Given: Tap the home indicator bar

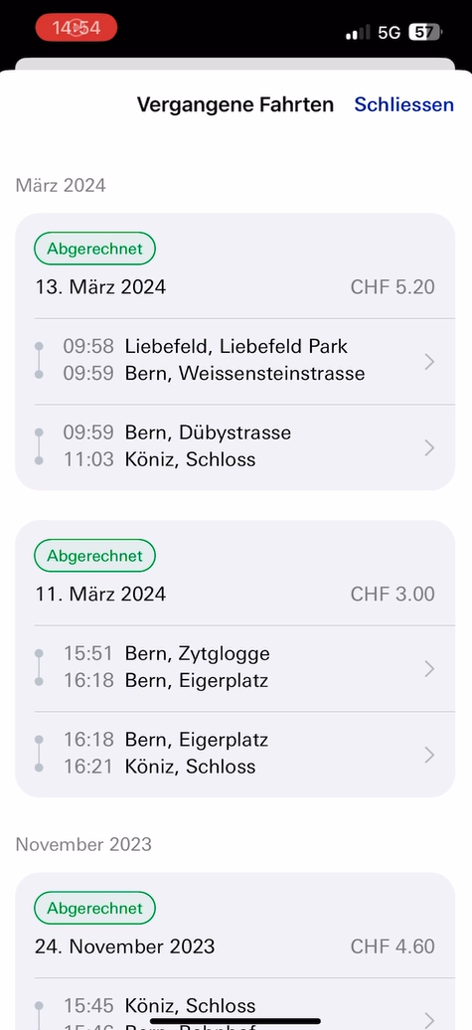Looking at the screenshot, I should coord(236,1021).
